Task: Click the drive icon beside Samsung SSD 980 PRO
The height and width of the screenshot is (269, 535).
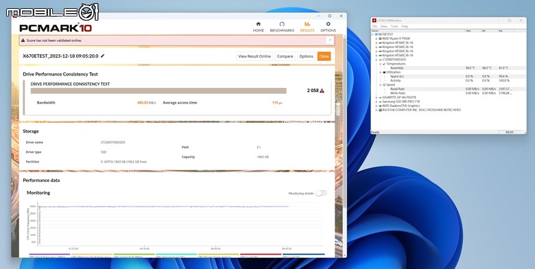Action: [x=380, y=102]
